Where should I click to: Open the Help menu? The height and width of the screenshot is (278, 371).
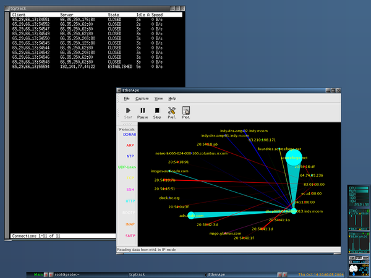click(x=172, y=98)
